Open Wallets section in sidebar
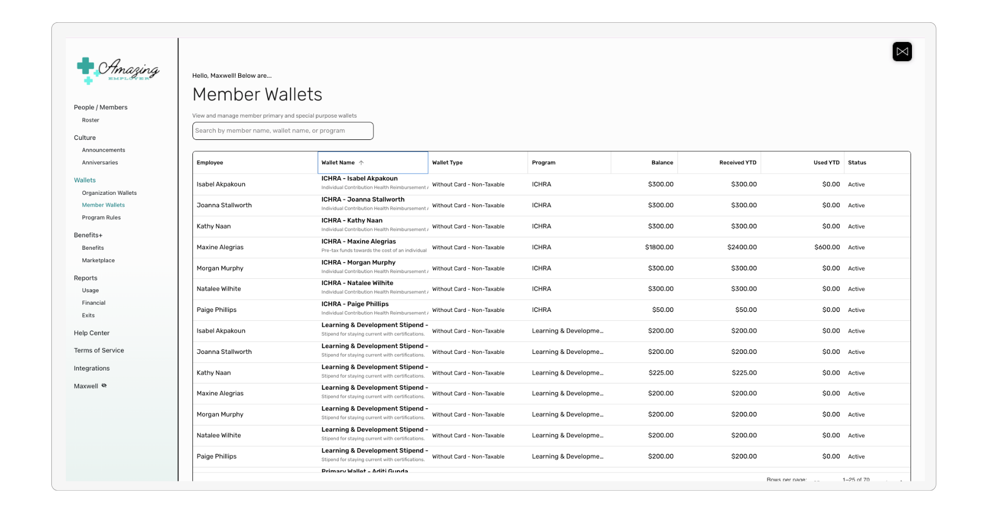996x513 pixels. (85, 180)
